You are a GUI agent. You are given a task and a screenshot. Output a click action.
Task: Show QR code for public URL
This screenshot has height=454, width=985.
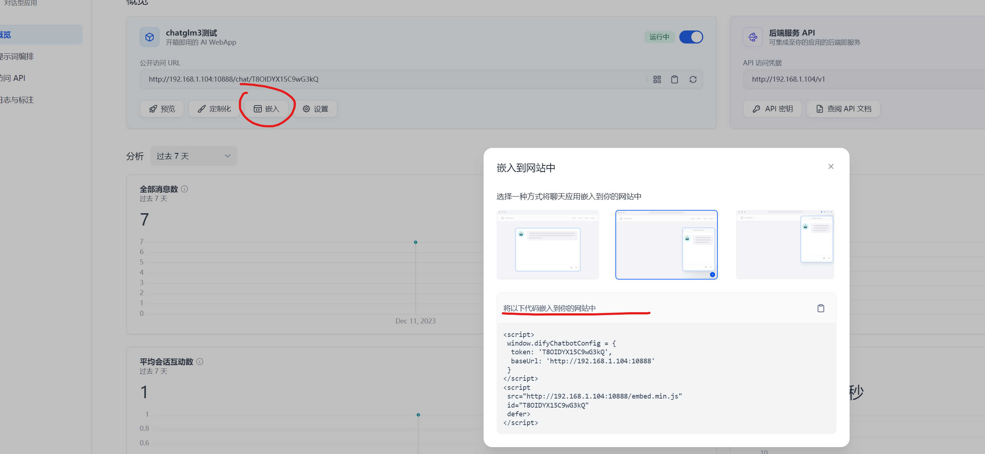(x=657, y=79)
